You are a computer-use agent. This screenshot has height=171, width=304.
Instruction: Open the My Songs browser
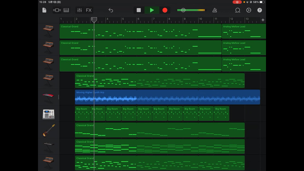pos(44,10)
